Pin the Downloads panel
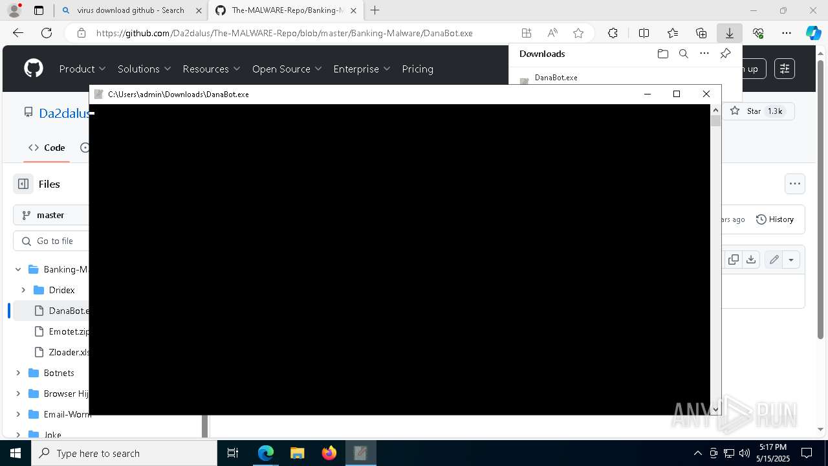The image size is (828, 466). [x=725, y=54]
